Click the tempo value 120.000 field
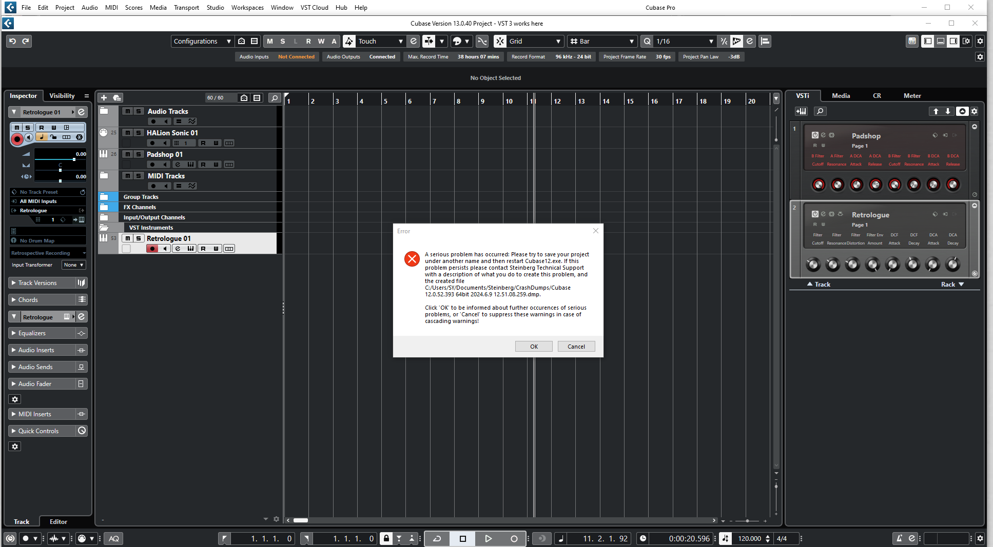 [749, 538]
